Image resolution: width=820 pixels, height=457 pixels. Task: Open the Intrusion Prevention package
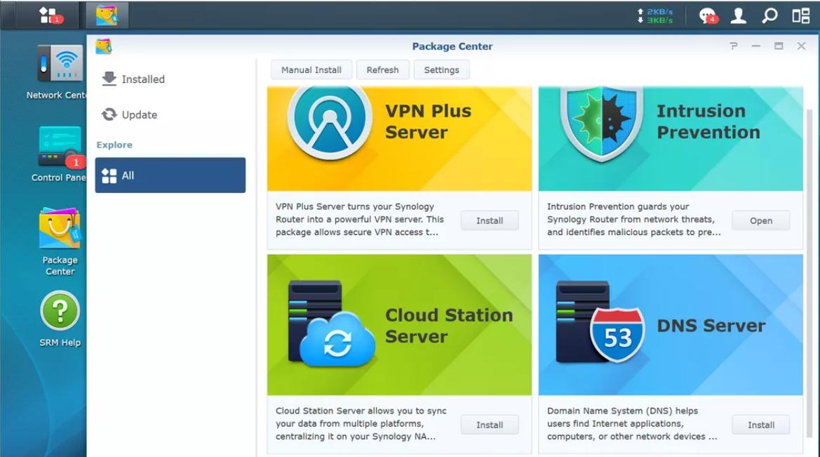coord(761,220)
